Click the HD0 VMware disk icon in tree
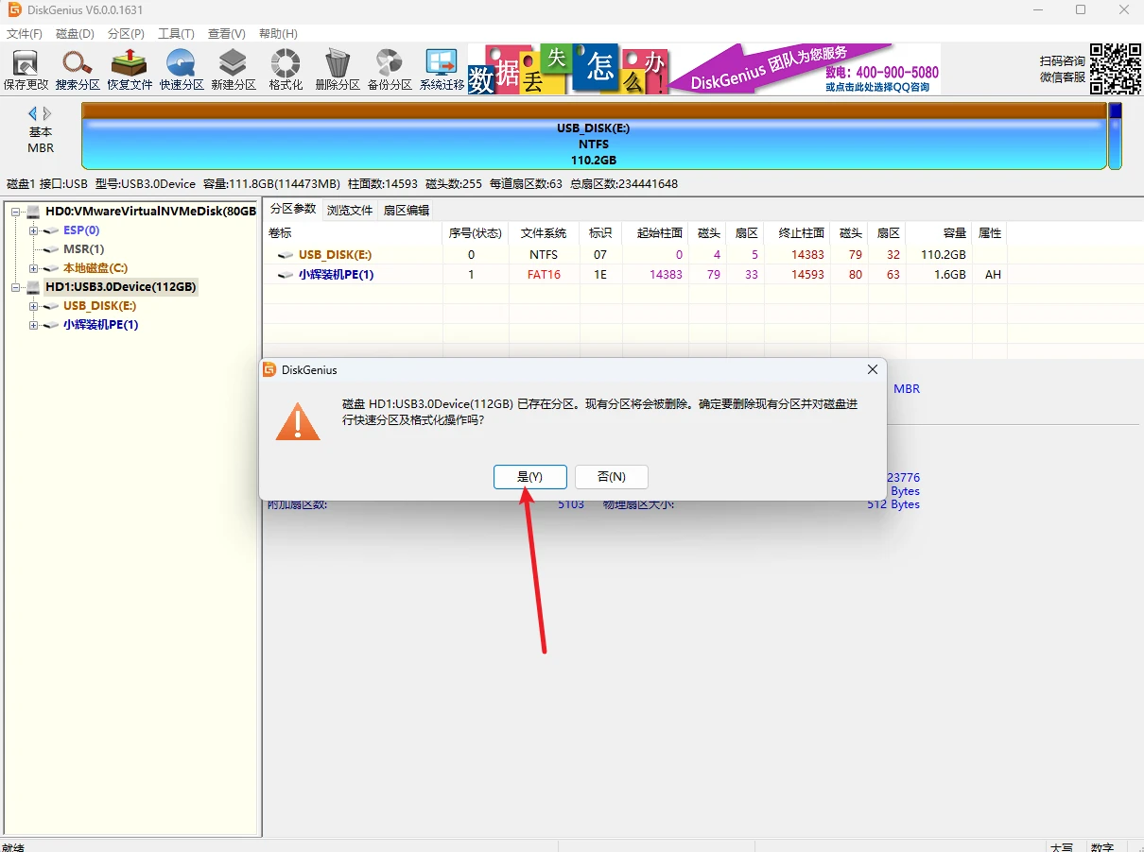 click(34, 212)
